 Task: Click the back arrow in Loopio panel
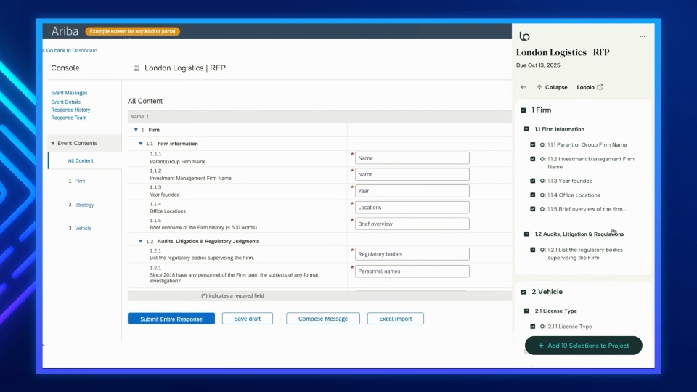click(523, 87)
